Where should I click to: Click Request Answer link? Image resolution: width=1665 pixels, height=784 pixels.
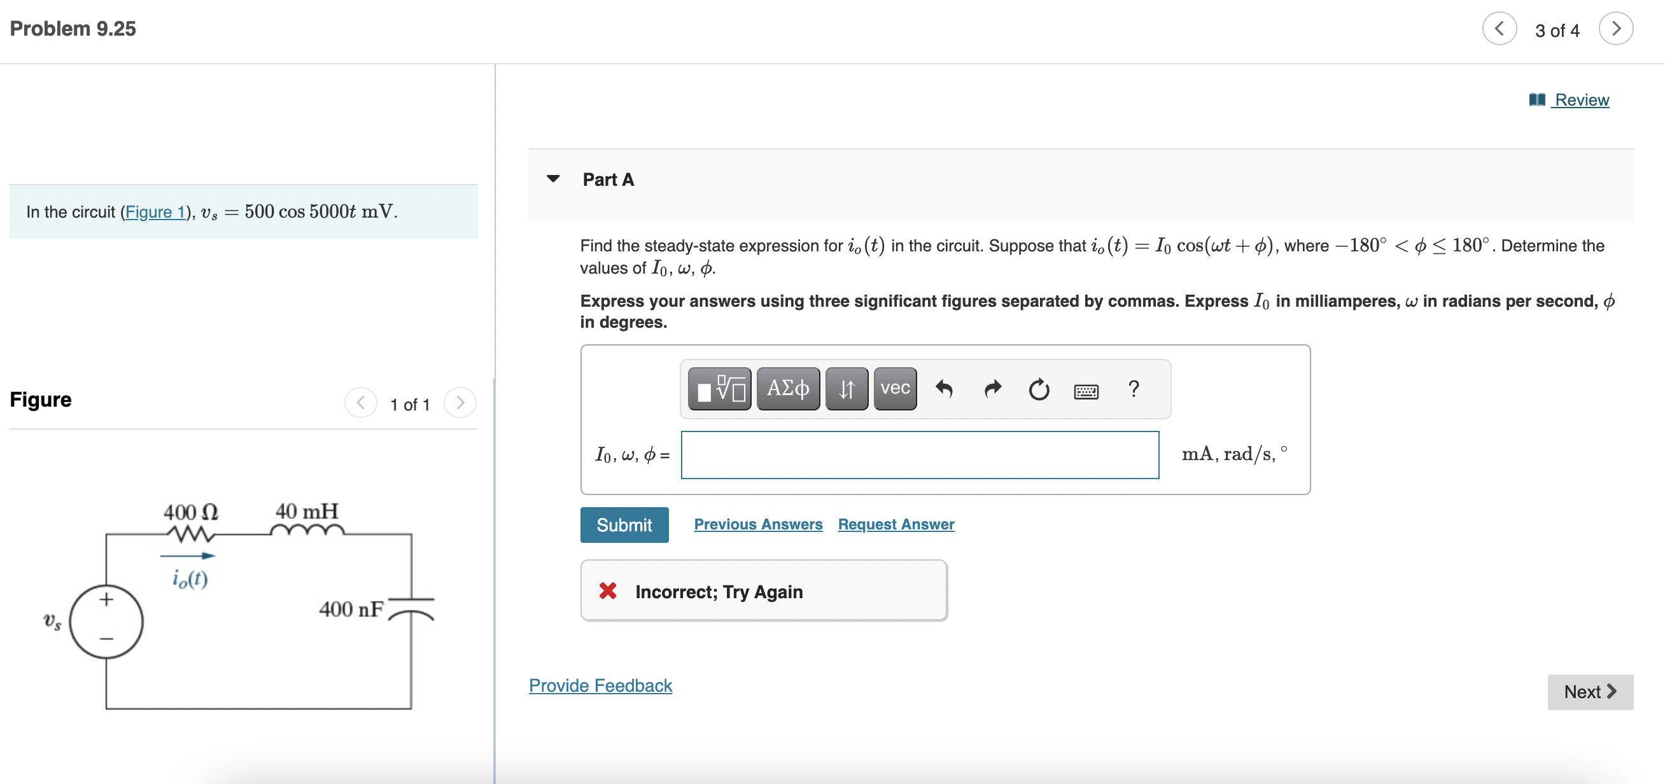click(896, 524)
